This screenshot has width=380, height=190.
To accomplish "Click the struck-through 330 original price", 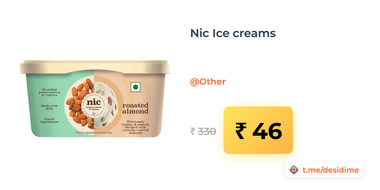I will [207, 131].
